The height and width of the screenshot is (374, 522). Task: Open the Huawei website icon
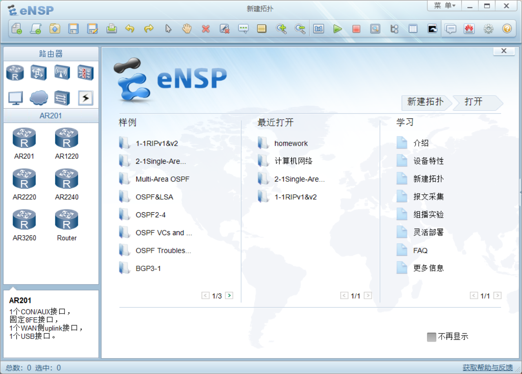tap(469, 29)
